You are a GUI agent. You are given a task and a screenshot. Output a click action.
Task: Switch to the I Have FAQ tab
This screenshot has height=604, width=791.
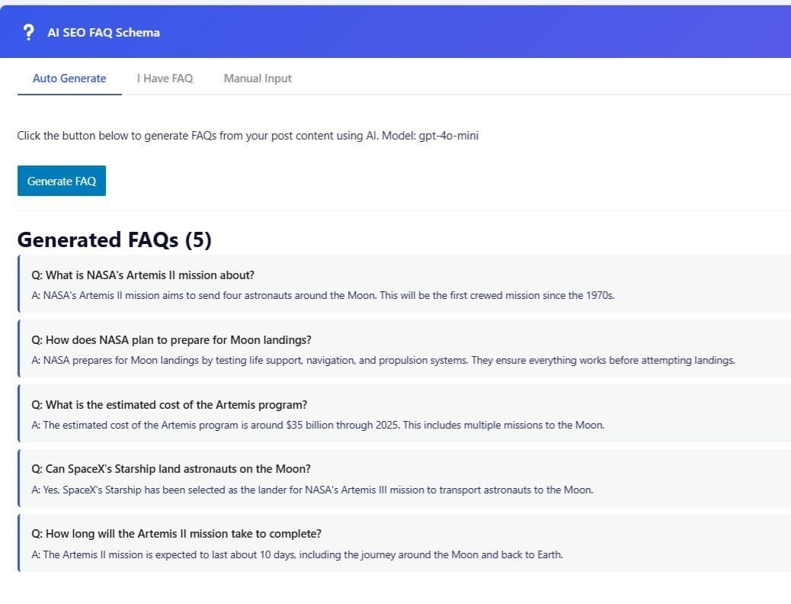pos(165,78)
